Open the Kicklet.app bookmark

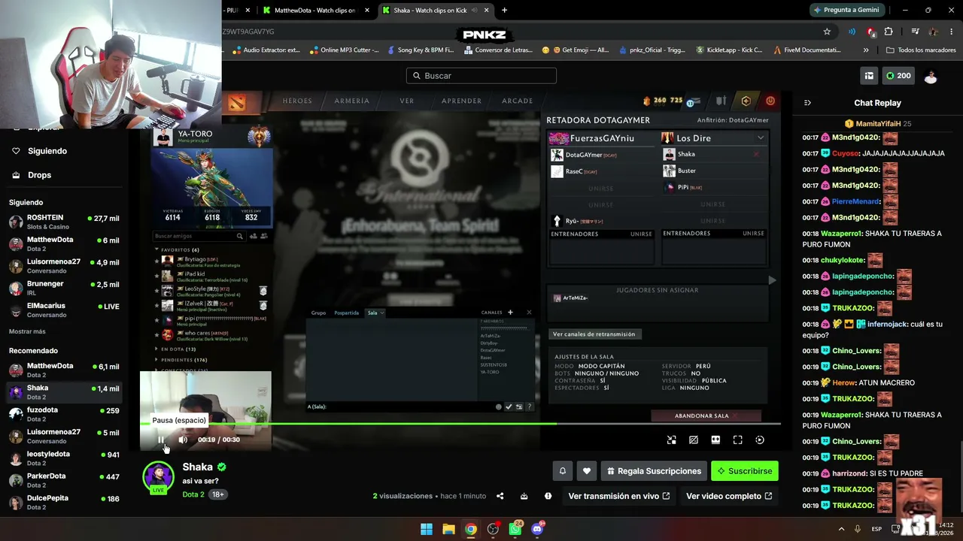coord(729,50)
